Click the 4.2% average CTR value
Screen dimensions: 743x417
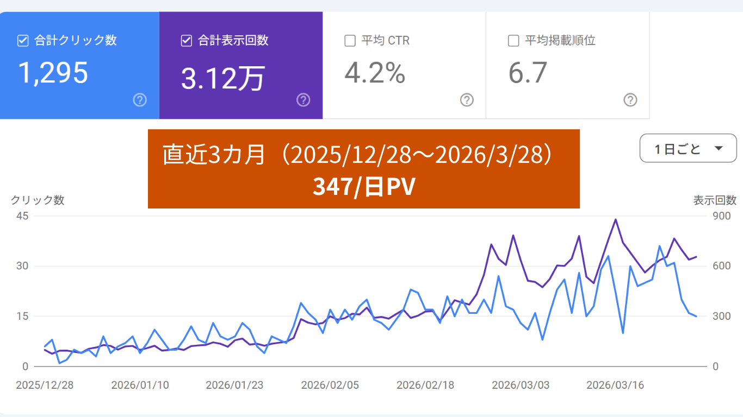(375, 73)
